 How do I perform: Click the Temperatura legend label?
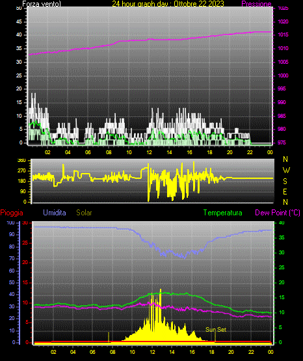223,213
